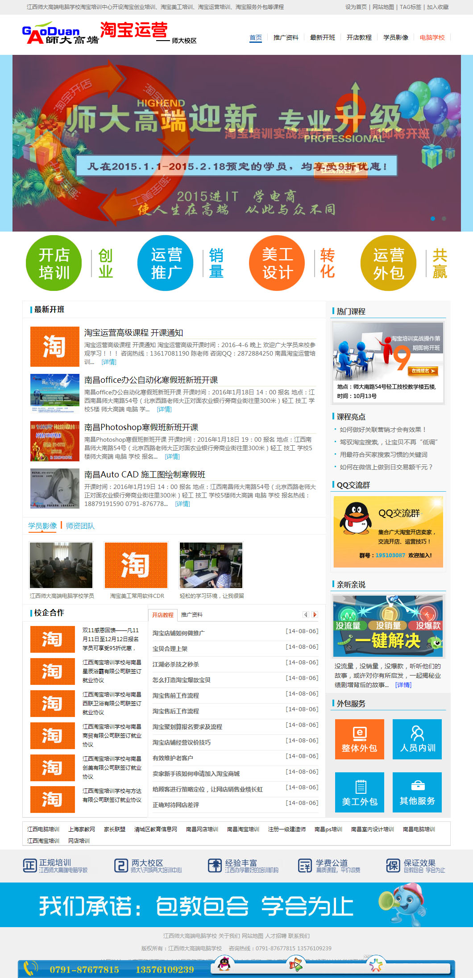Click the 两大校区 footer icon
This screenshot has width=473, height=978.
coord(121,866)
